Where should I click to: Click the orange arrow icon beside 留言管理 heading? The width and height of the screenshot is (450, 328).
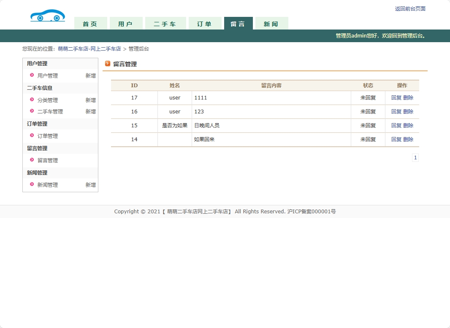pyautogui.click(x=108, y=64)
